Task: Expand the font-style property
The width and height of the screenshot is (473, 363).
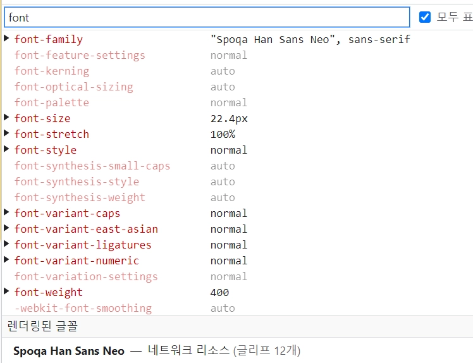Action: tap(6, 150)
